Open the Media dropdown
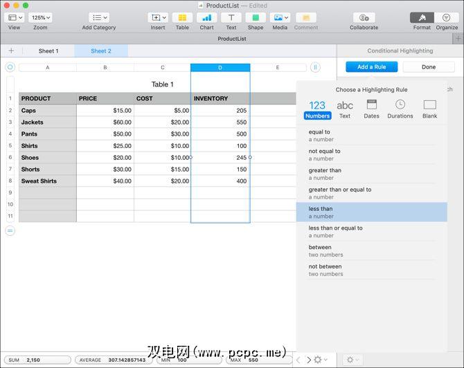The width and height of the screenshot is (464, 368). tap(280, 18)
